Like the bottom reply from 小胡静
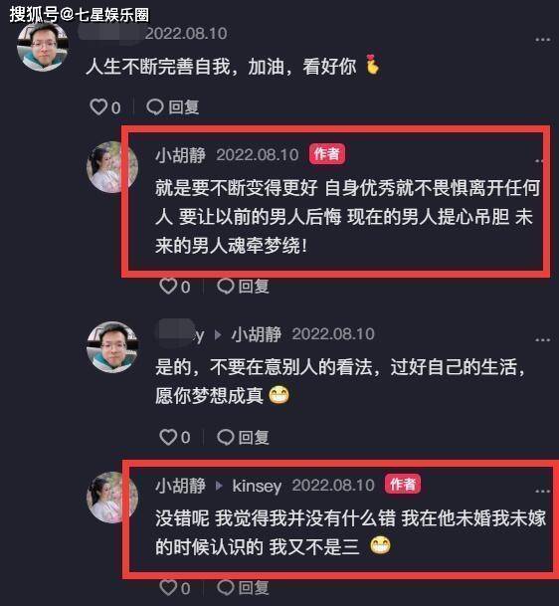The image size is (559, 606). point(168,587)
